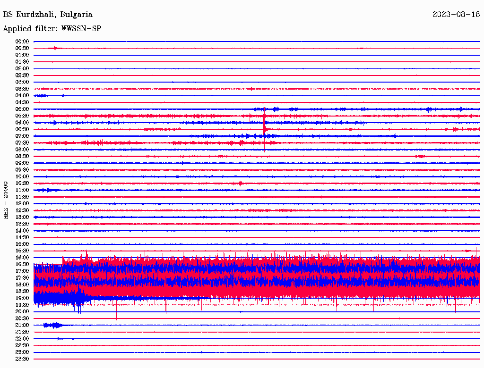Select the 04:00 time label
This screenshot has height=368, width=484.
pos(22,96)
